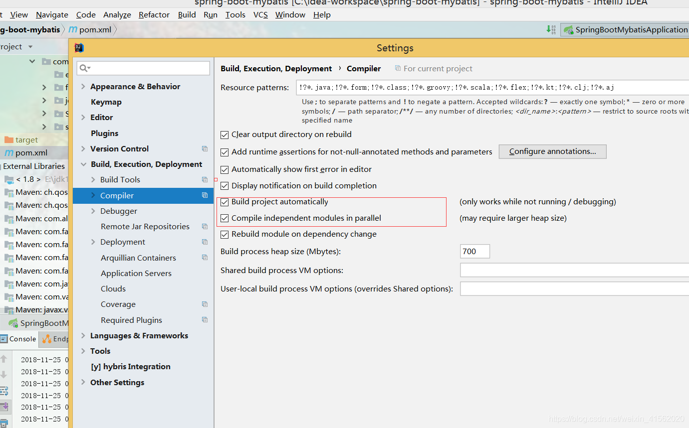Image resolution: width=689 pixels, height=428 pixels.
Task: Expand the Editor settings group
Action: coord(83,117)
